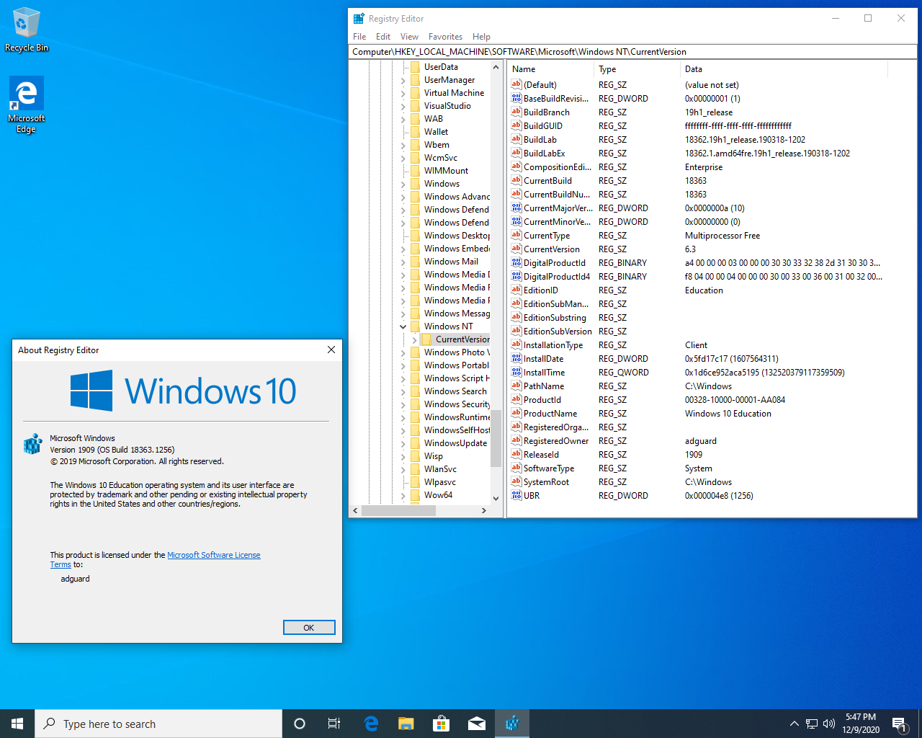Screen dimensions: 922x738
Task: Select the WlanSvc tree item
Action: click(x=440, y=469)
